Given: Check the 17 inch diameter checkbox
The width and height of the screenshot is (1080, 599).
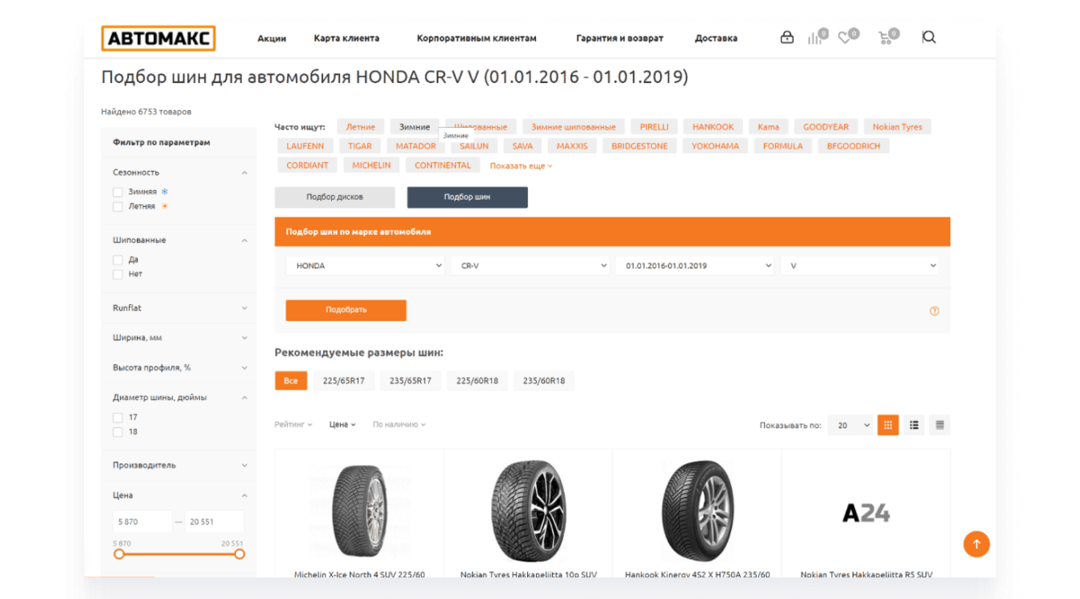Looking at the screenshot, I should click(x=118, y=418).
